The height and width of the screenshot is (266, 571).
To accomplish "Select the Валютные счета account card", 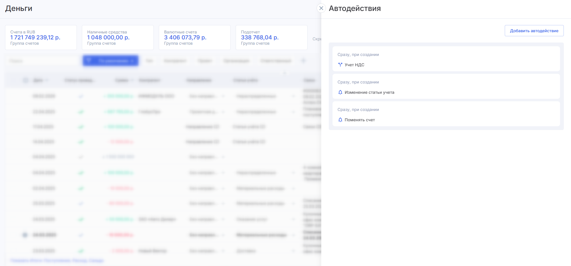I will 195,38.
